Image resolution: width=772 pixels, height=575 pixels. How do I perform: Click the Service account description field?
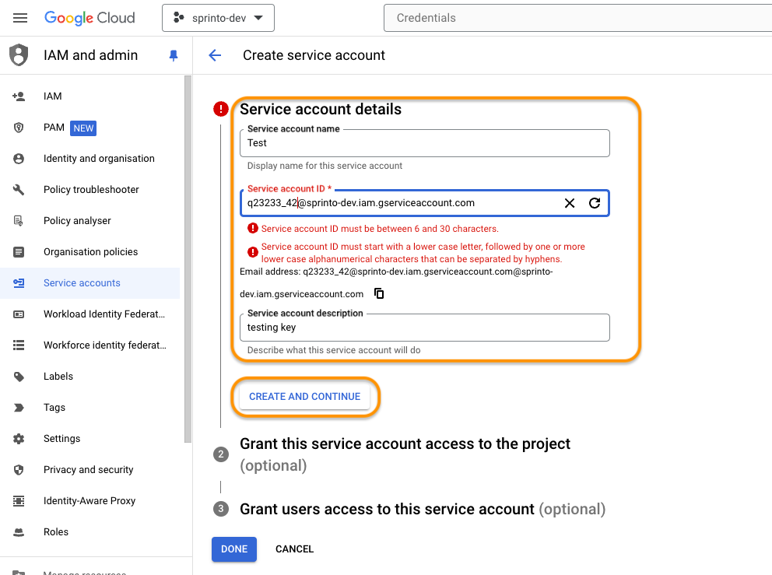point(424,328)
